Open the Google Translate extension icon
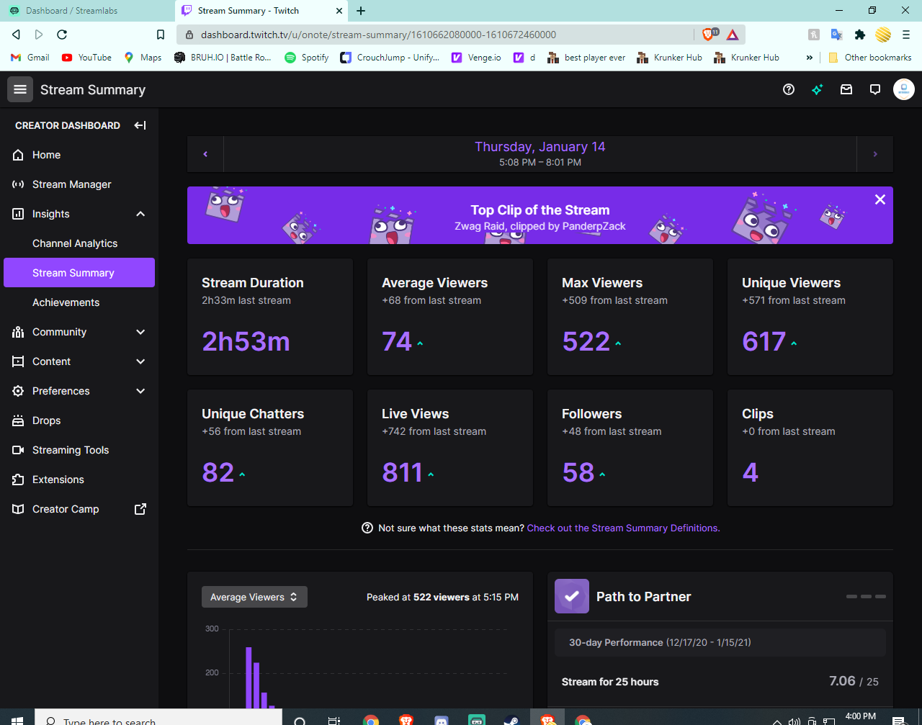The width and height of the screenshot is (922, 725). (x=836, y=35)
